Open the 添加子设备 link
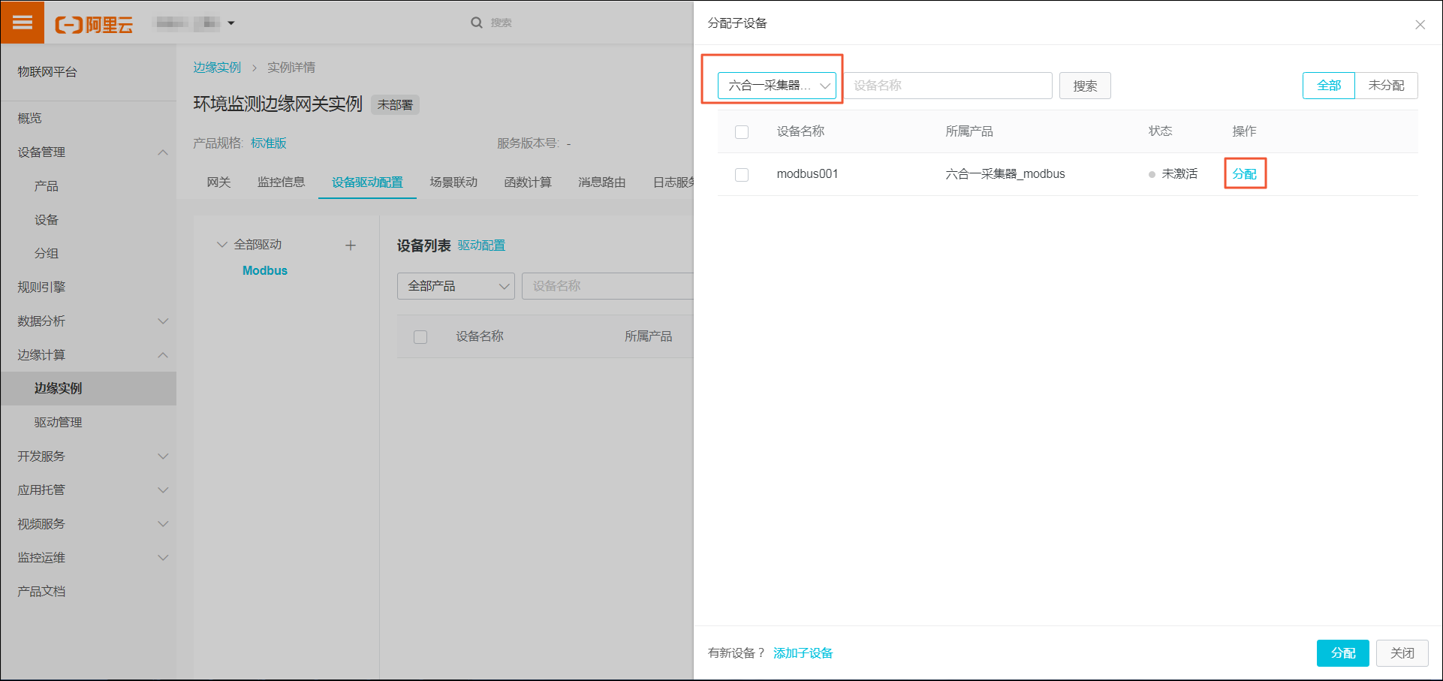The height and width of the screenshot is (681, 1443). tap(803, 653)
